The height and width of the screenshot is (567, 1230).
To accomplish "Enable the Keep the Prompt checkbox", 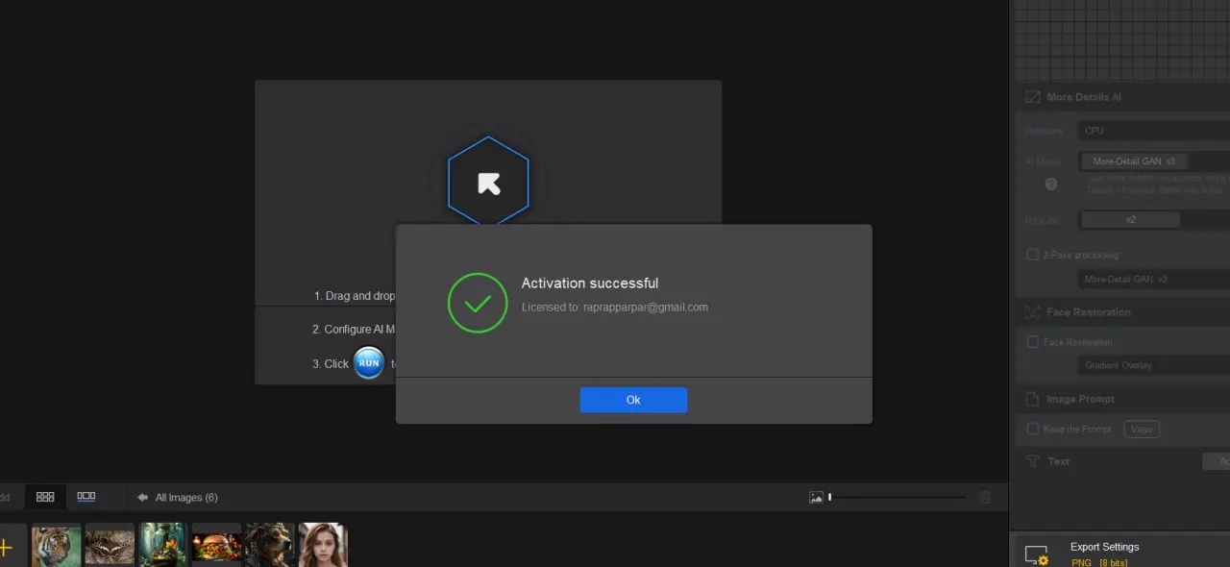I will pos(1033,429).
